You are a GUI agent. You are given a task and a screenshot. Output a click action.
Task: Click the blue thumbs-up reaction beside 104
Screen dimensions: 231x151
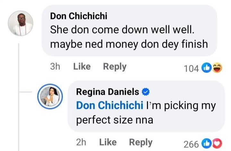click(x=206, y=67)
